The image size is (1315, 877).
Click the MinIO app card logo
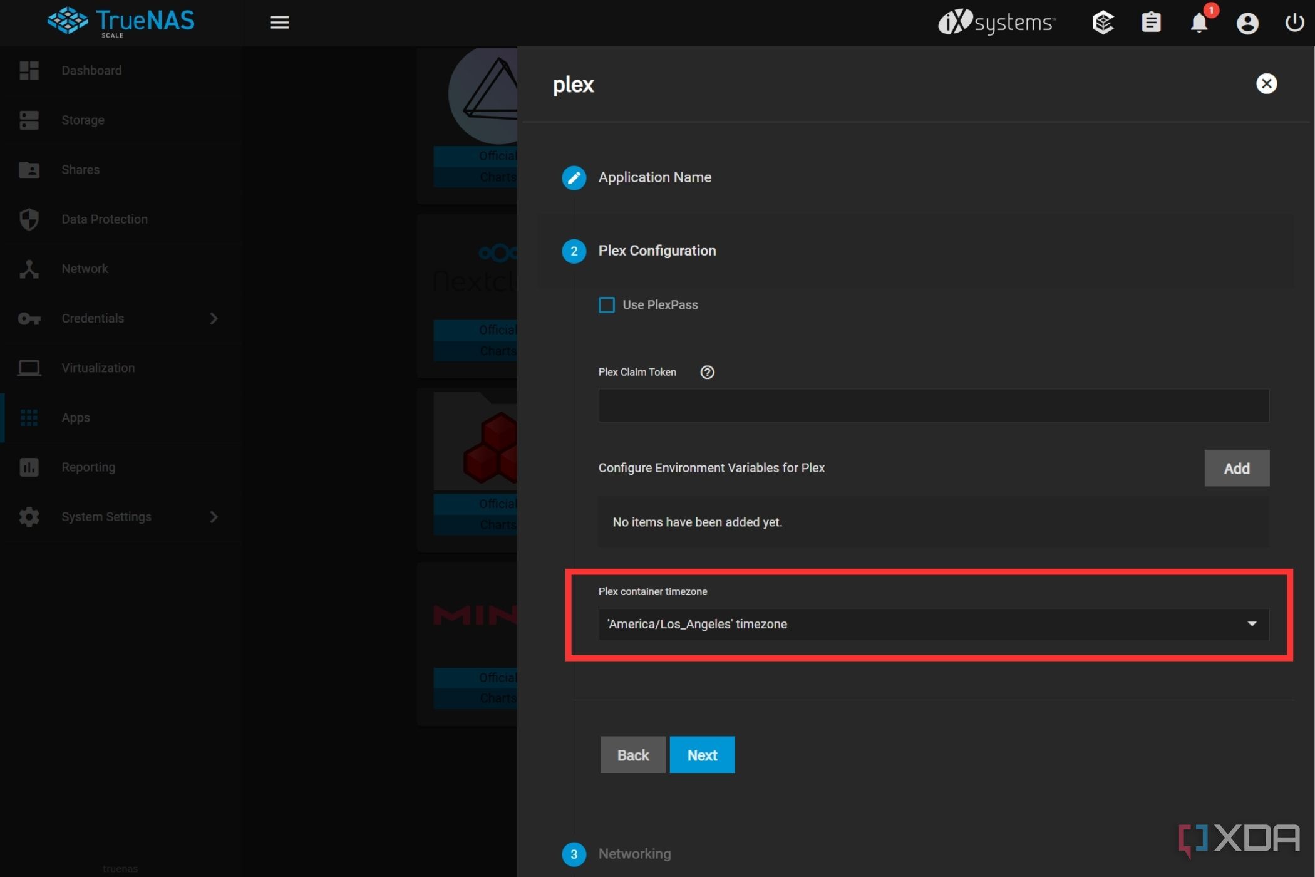click(x=476, y=615)
